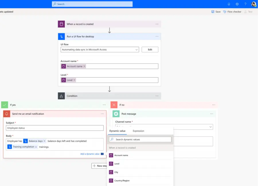
Task: Select 'City' in dynamic values list
Action: tap(116, 172)
